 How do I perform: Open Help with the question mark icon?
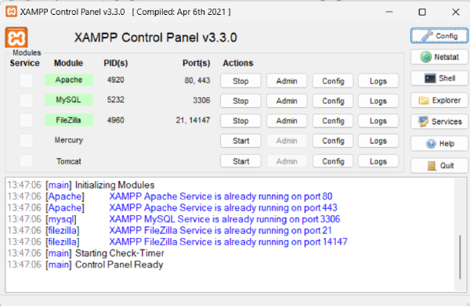pyautogui.click(x=439, y=144)
